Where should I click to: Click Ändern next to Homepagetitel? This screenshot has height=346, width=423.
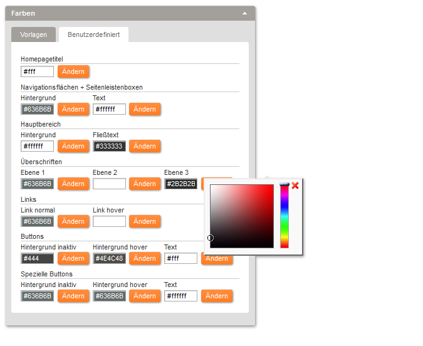(73, 71)
